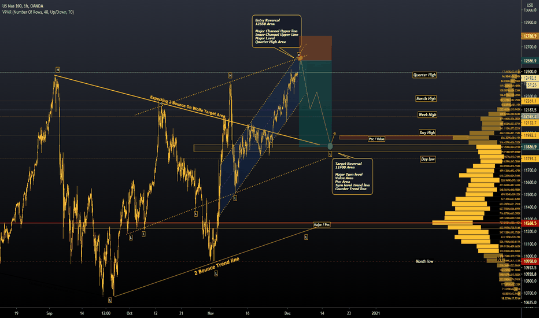The height and width of the screenshot is (318, 539).
Task: Click the 12:00 label on the time axis
Action: (106, 313)
